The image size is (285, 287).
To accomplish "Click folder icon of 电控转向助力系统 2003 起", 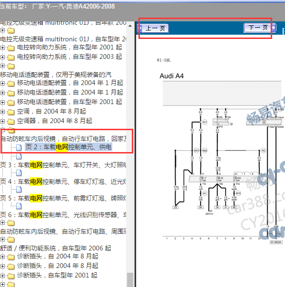I will coord(11,57).
